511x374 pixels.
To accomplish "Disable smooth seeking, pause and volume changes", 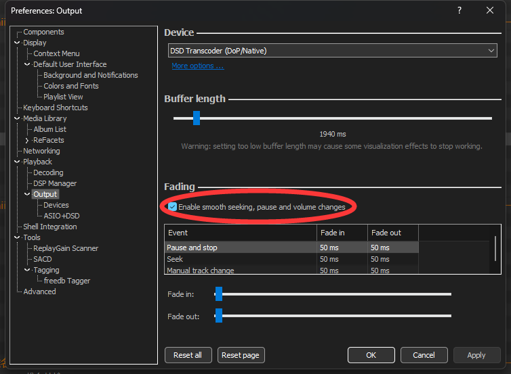I will click(173, 207).
